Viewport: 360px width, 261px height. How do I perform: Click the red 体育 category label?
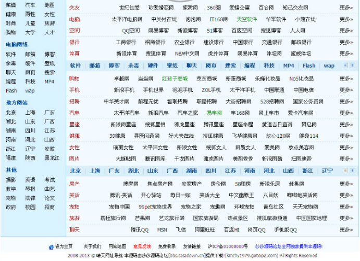coord(75,54)
